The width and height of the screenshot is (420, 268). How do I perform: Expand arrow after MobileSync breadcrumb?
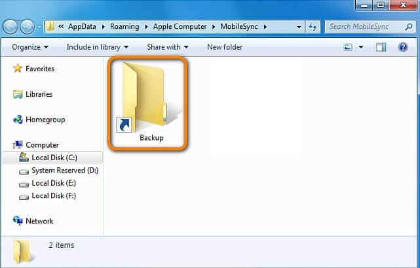point(265,27)
